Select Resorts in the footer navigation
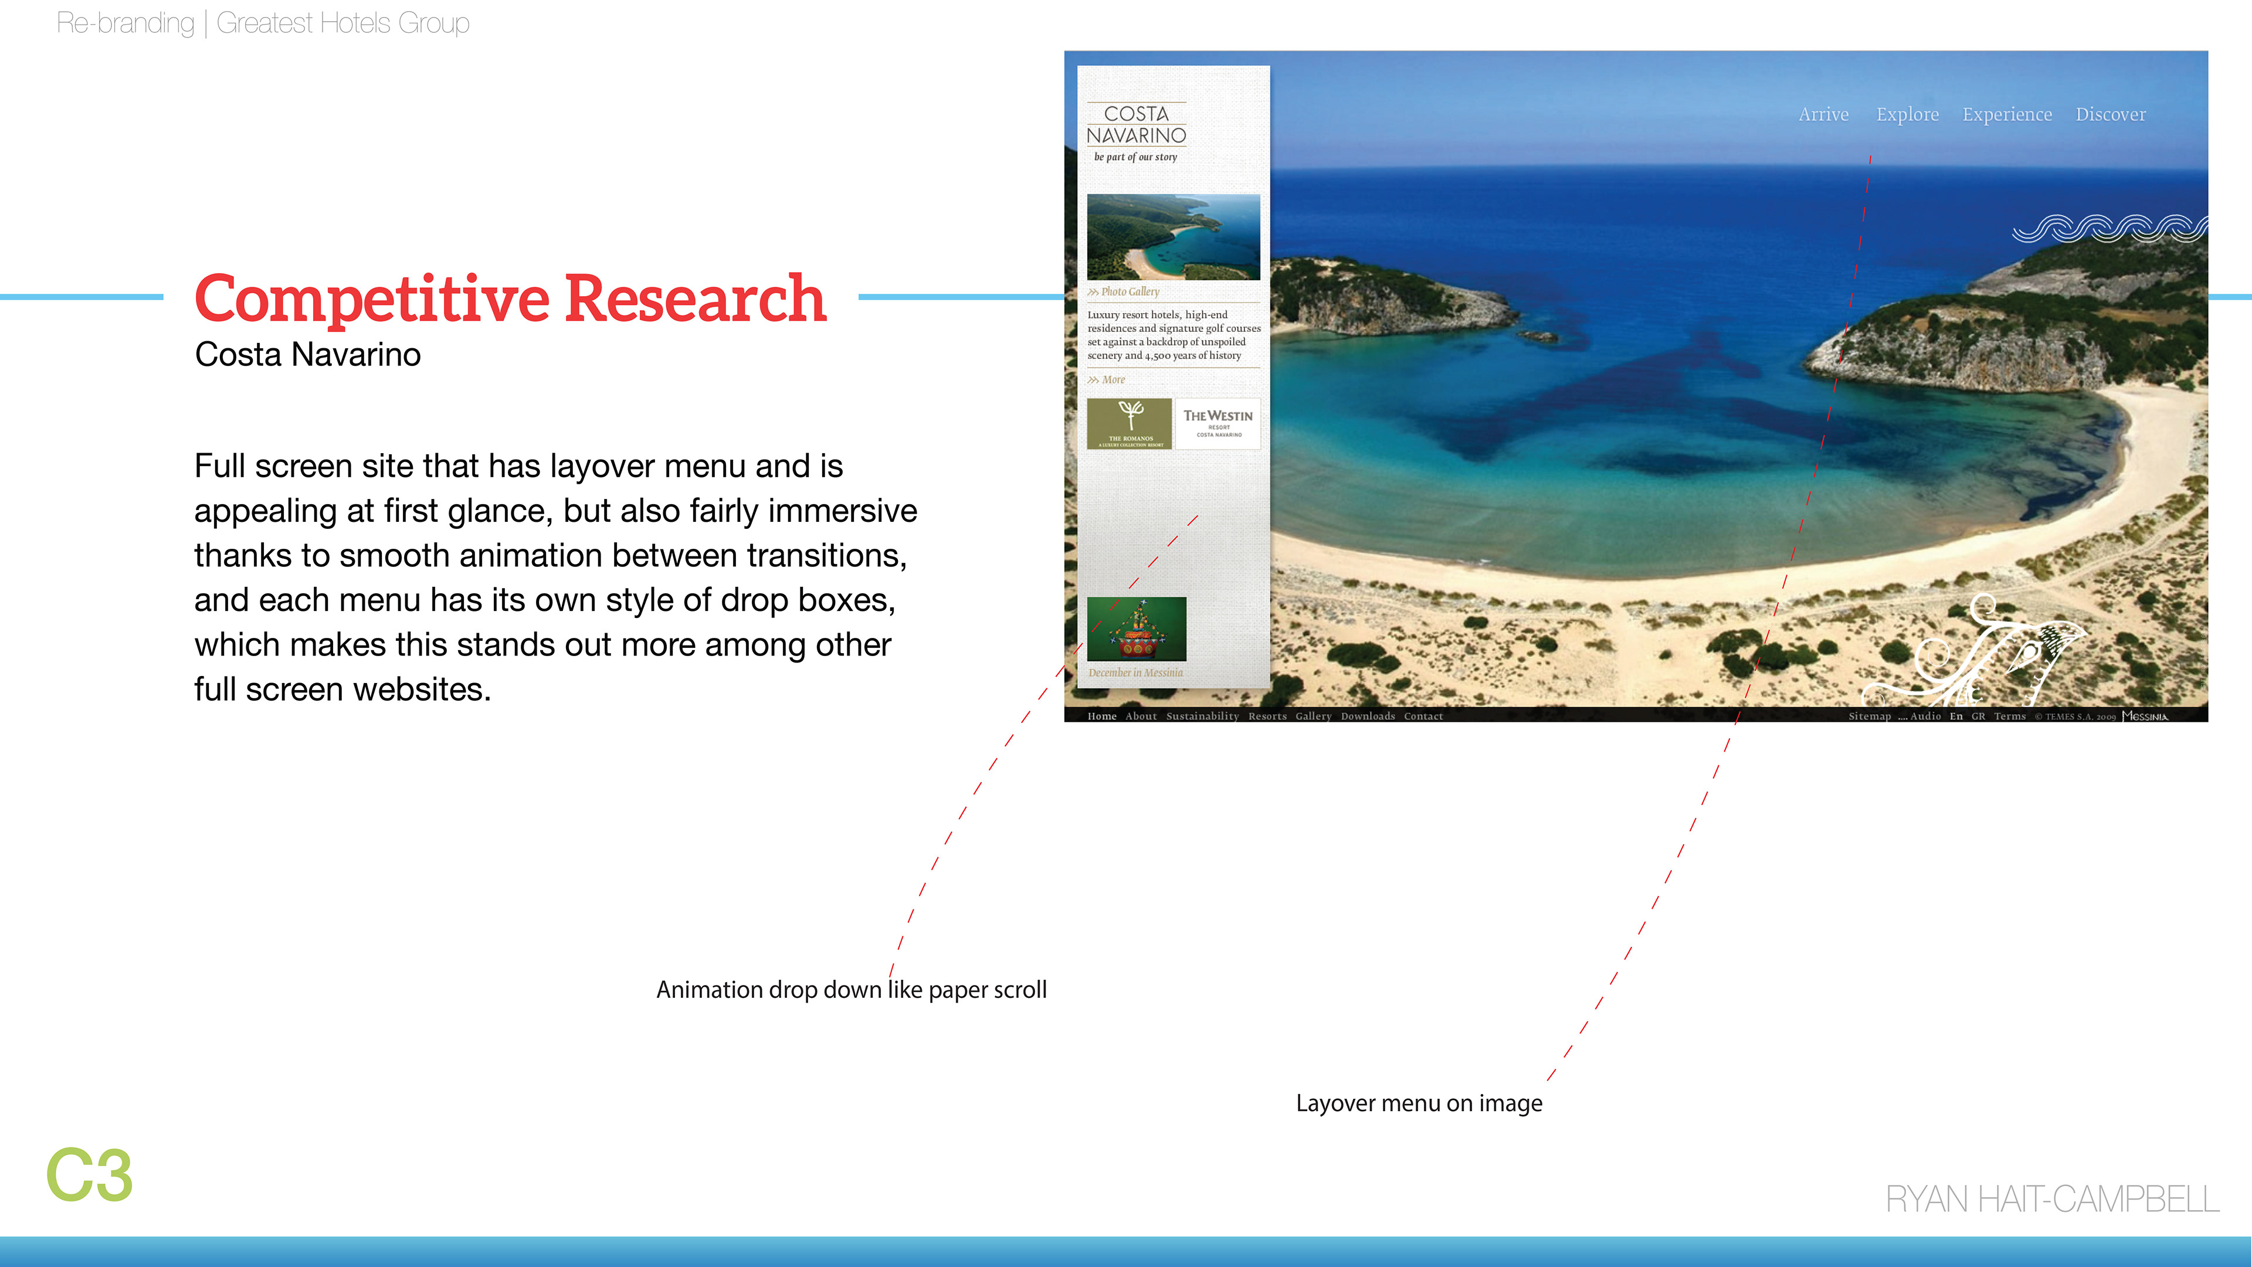The height and width of the screenshot is (1267, 2252). pos(1267,716)
